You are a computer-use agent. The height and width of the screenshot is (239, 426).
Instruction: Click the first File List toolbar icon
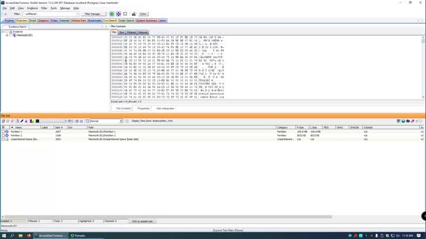coord(3,121)
